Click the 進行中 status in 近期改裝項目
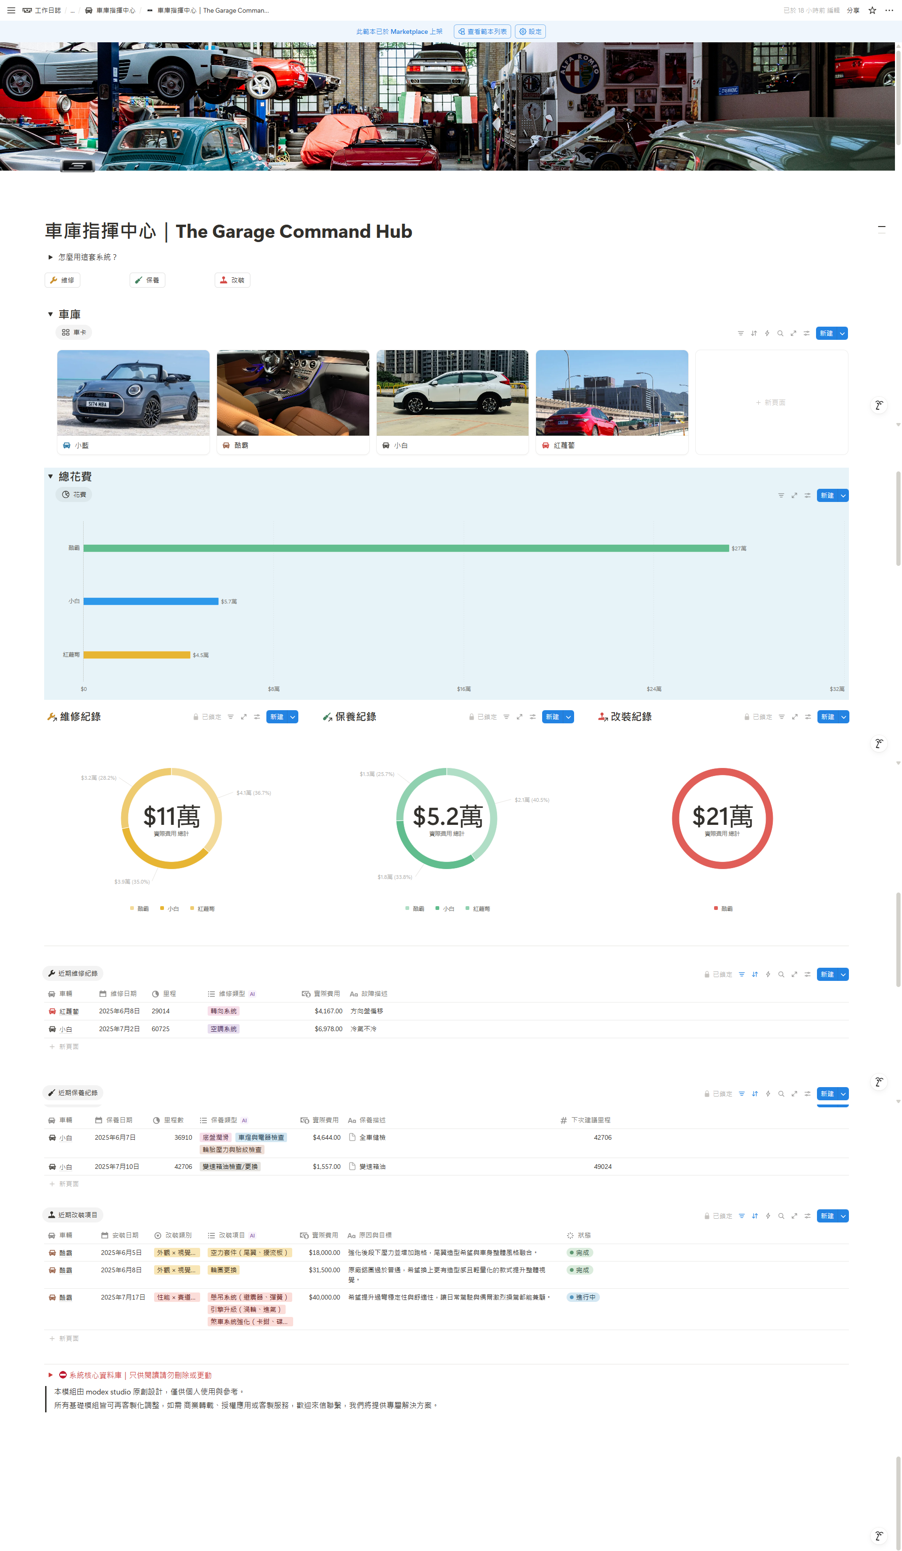The height and width of the screenshot is (1551, 902). 583,1297
